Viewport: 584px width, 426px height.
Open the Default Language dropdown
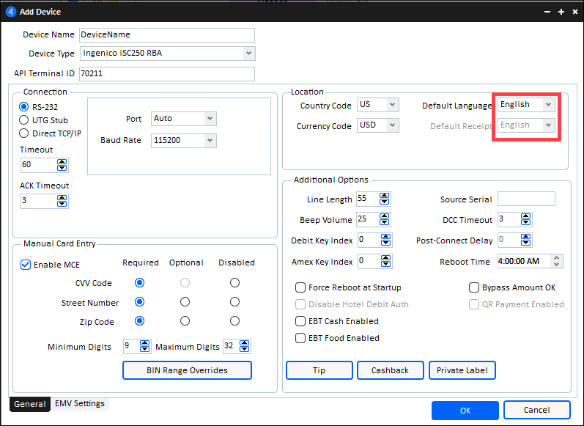point(547,105)
